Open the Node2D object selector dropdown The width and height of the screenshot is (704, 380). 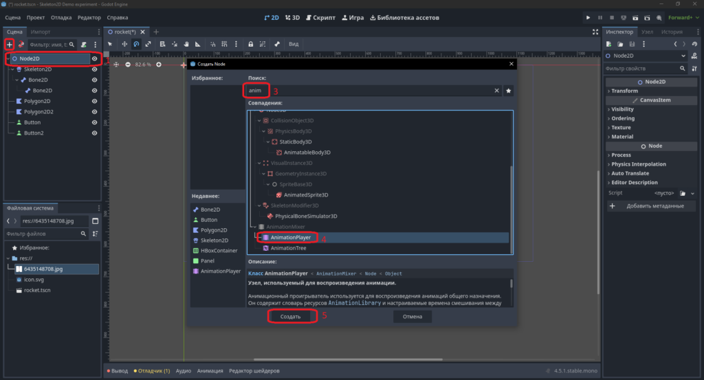pos(646,56)
